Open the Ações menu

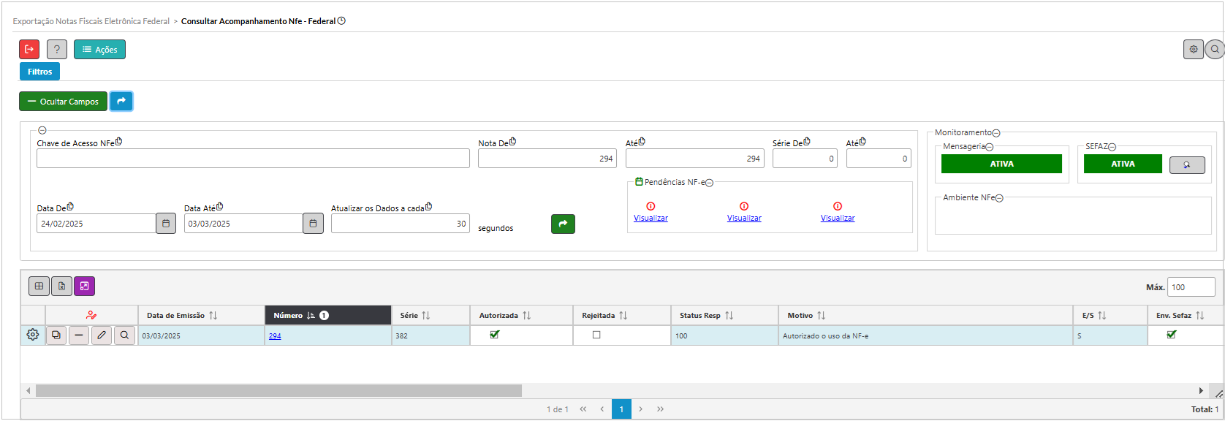click(x=99, y=49)
